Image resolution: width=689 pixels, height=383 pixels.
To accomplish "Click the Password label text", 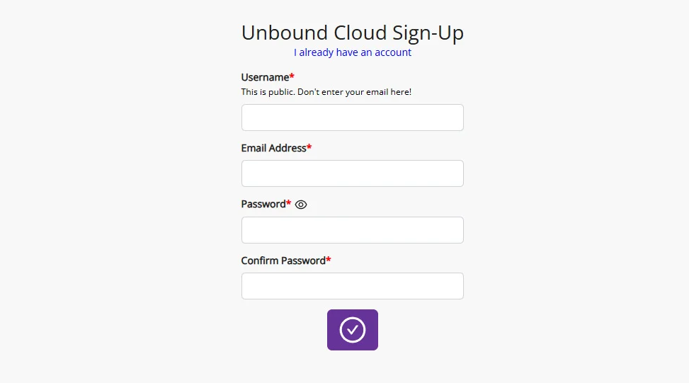I will tap(263, 204).
